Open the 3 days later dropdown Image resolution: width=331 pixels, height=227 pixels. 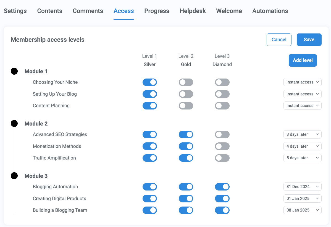pos(302,134)
